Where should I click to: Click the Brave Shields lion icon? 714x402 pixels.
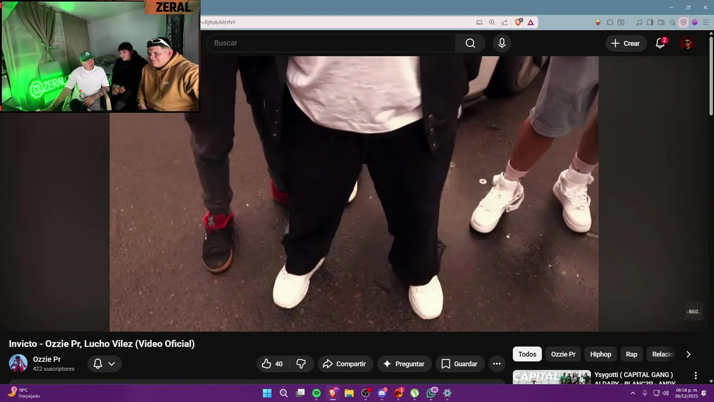pyautogui.click(x=518, y=22)
